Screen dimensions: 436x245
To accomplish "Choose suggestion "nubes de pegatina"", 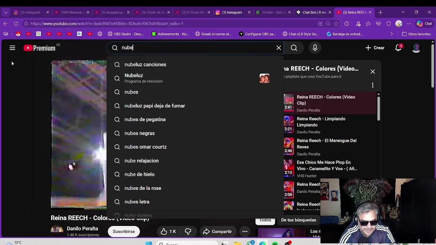I will coord(195,119).
